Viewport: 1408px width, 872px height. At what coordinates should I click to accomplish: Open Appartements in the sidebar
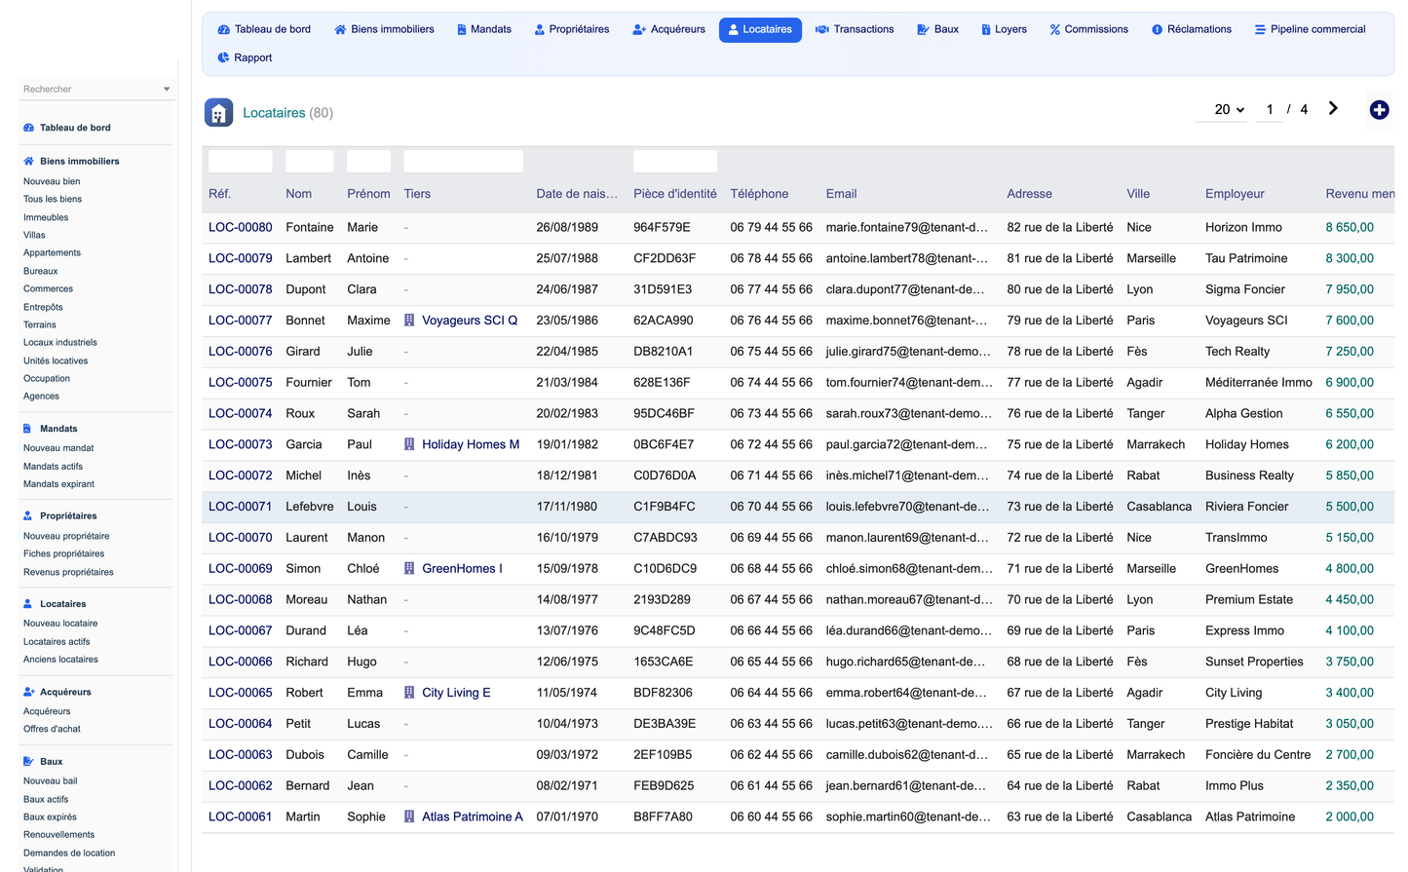(x=52, y=253)
